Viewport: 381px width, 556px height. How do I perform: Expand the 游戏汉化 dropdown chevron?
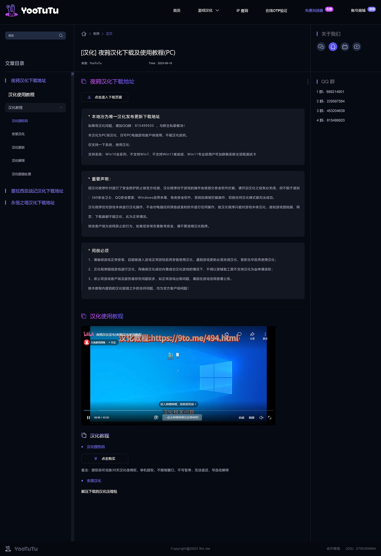coord(217,10)
